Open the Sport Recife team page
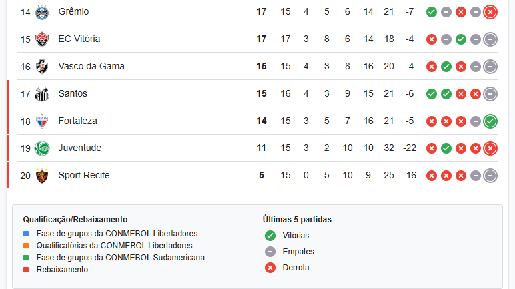The height and width of the screenshot is (289, 515). (84, 176)
